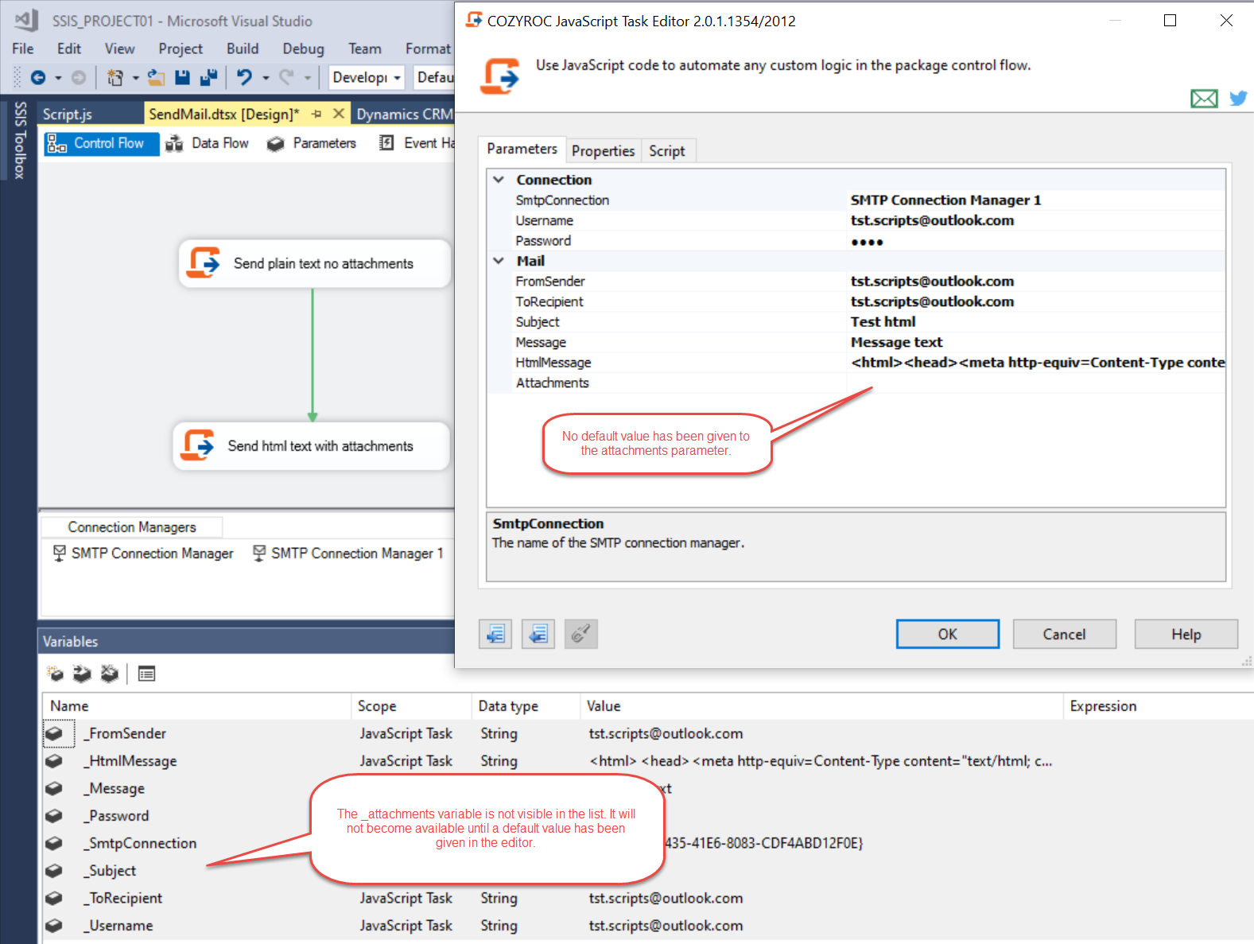Open the Data Flow designer tab
This screenshot has width=1254, height=944.
click(208, 143)
